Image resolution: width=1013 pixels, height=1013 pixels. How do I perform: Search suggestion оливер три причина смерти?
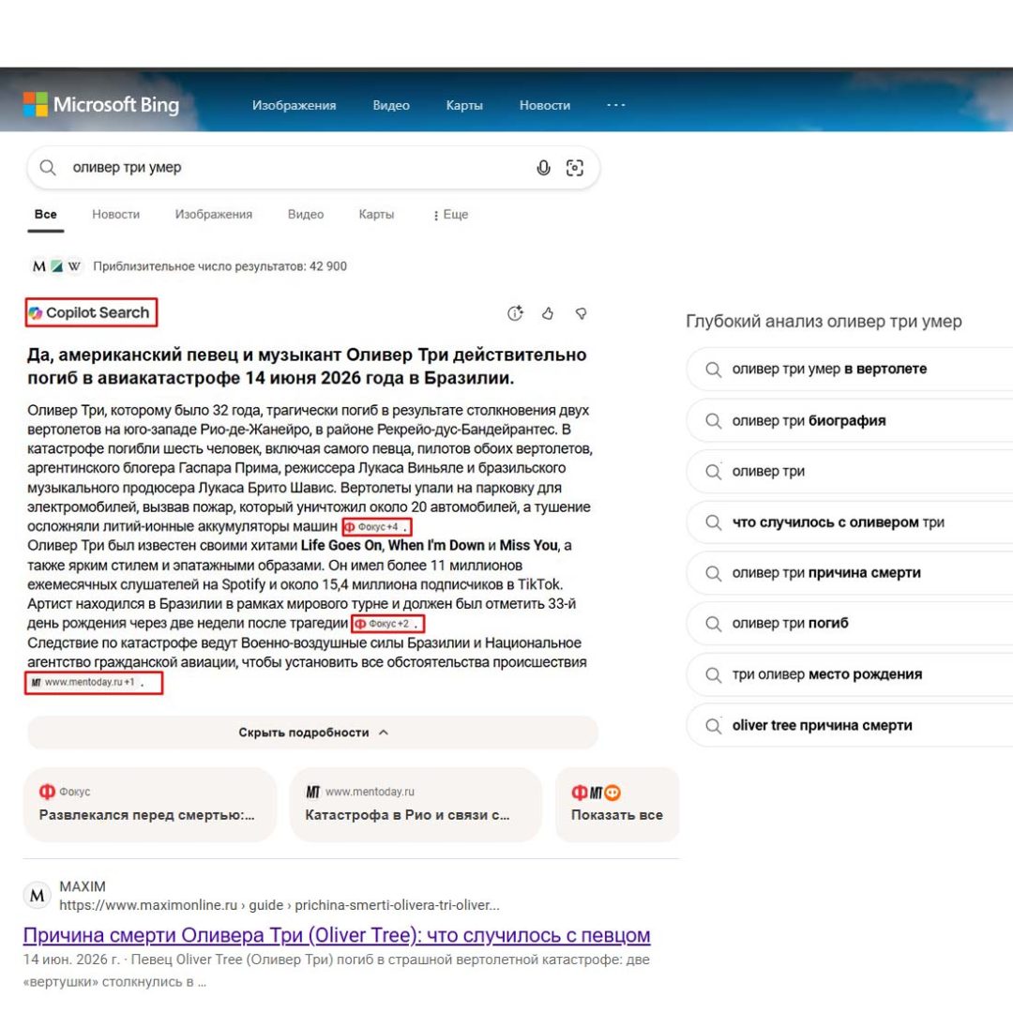850,573
